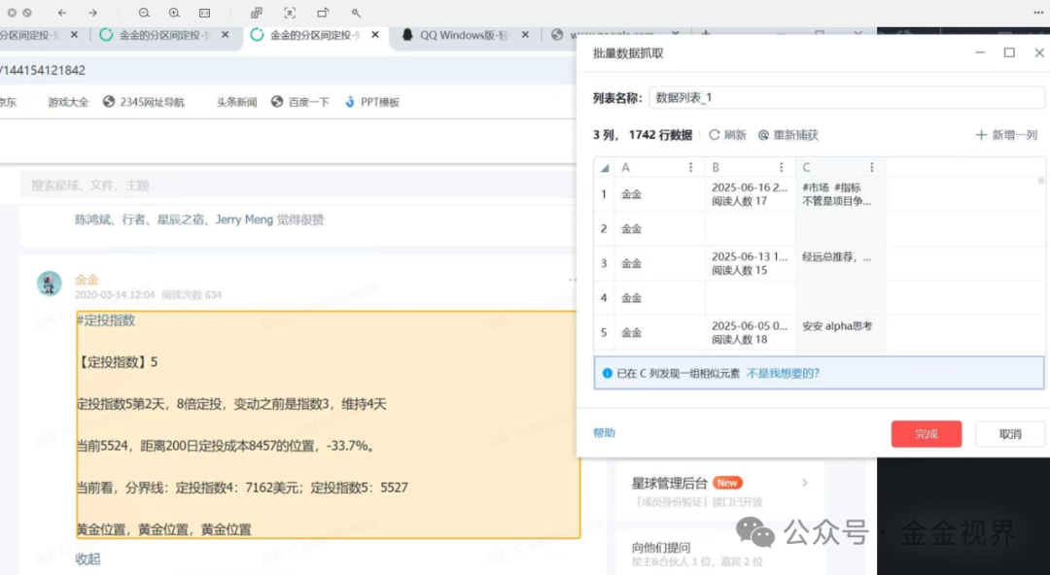Click the region screenshot icon on the top toolbar
Image resolution: width=1050 pixels, height=575 pixels.
tap(289, 13)
